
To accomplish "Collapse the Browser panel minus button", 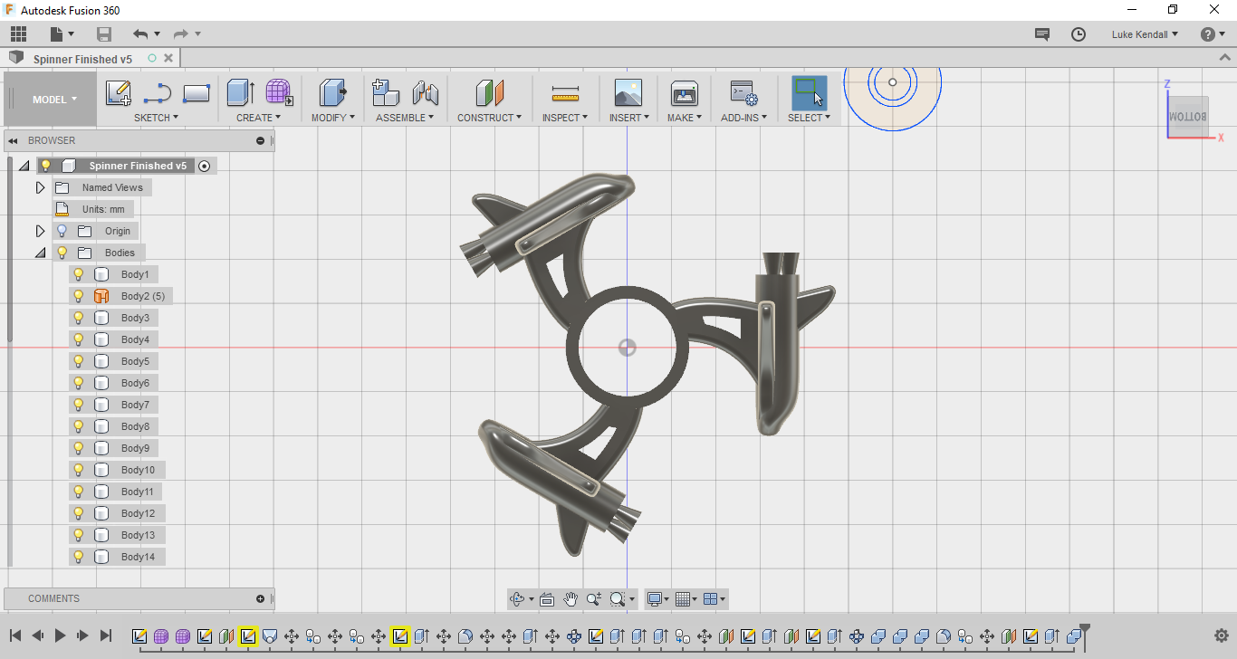I will point(261,140).
